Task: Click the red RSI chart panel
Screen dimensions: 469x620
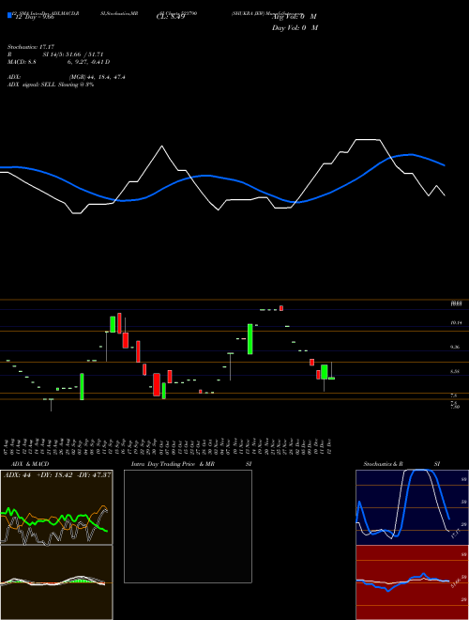Action: (x=412, y=582)
